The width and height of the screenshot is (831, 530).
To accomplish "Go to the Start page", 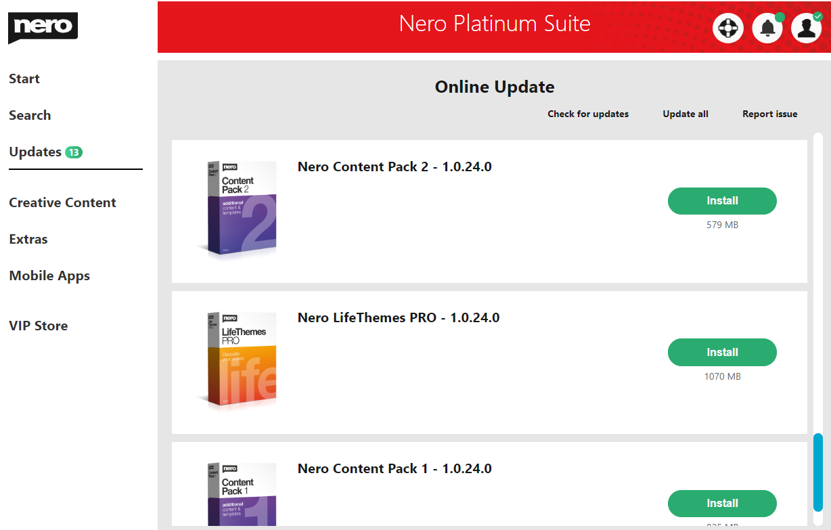I will [24, 79].
